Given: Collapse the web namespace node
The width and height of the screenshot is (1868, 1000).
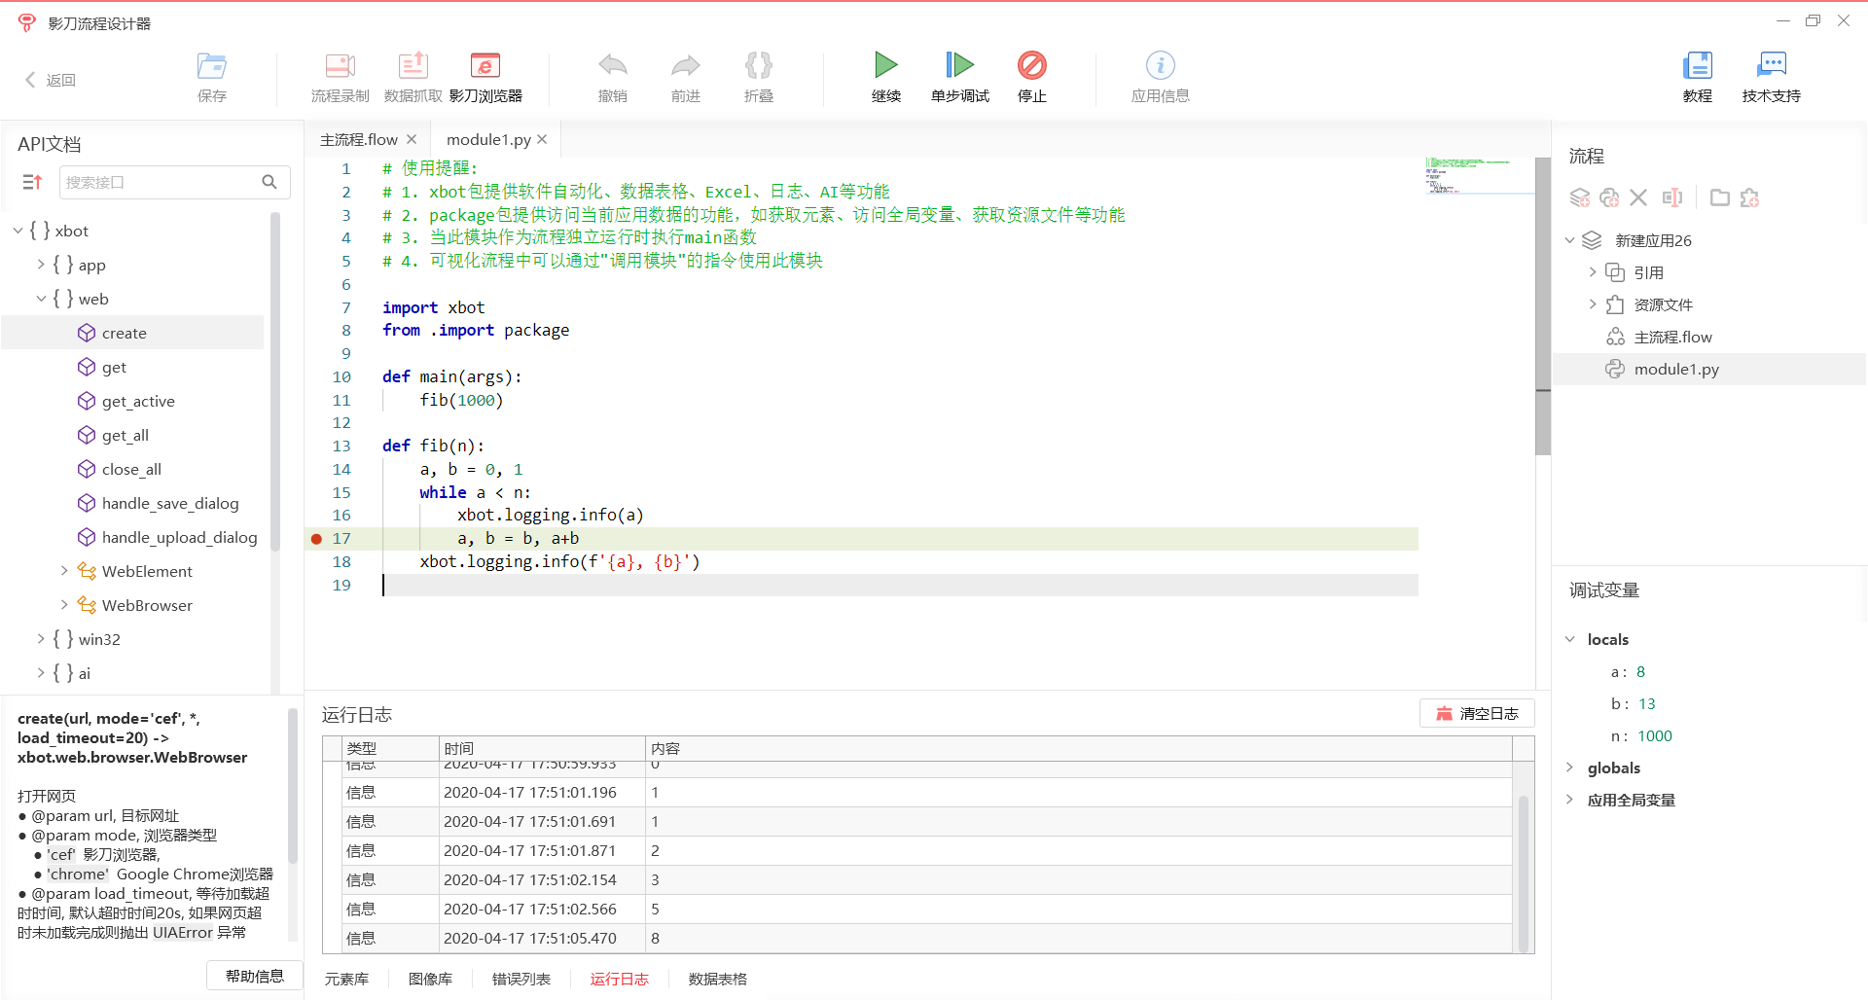Looking at the screenshot, I should click(x=41, y=299).
